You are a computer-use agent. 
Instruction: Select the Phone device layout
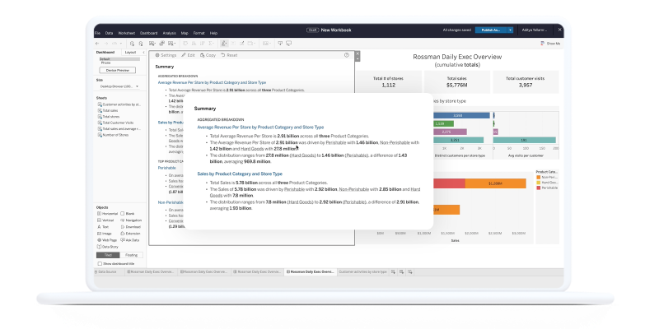pos(105,63)
